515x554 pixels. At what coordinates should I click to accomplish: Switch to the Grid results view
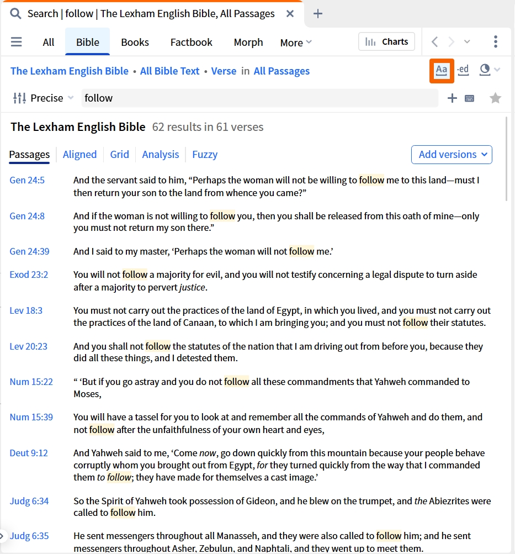(x=119, y=155)
